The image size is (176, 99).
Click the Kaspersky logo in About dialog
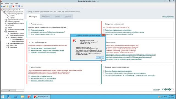(75, 41)
